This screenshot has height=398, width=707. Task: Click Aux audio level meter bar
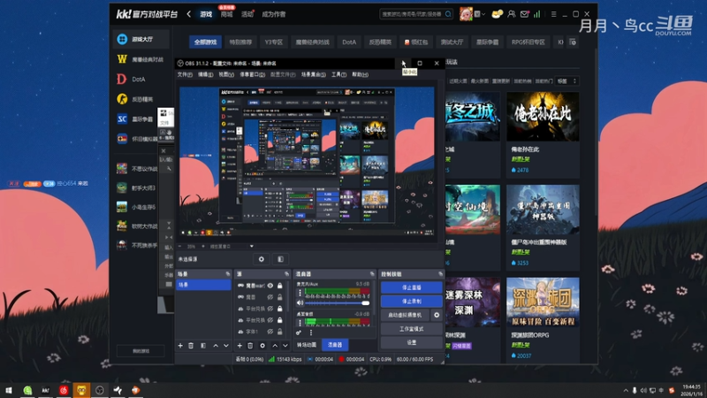pos(338,292)
